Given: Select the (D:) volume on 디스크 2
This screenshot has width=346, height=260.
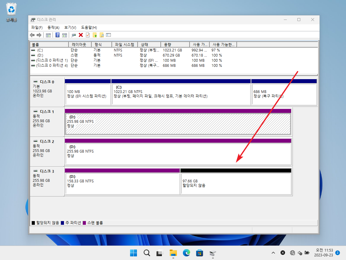Looking at the screenshot, I should click(x=178, y=152).
